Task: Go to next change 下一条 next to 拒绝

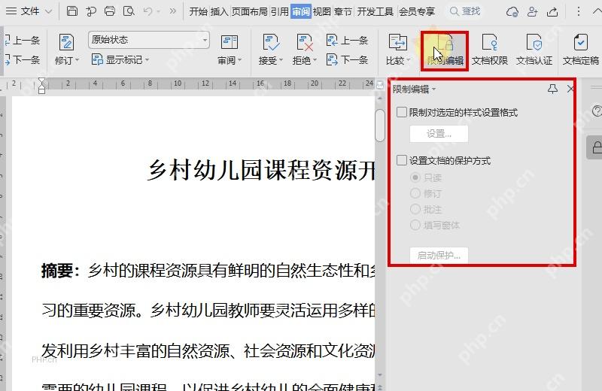Action: coord(348,60)
